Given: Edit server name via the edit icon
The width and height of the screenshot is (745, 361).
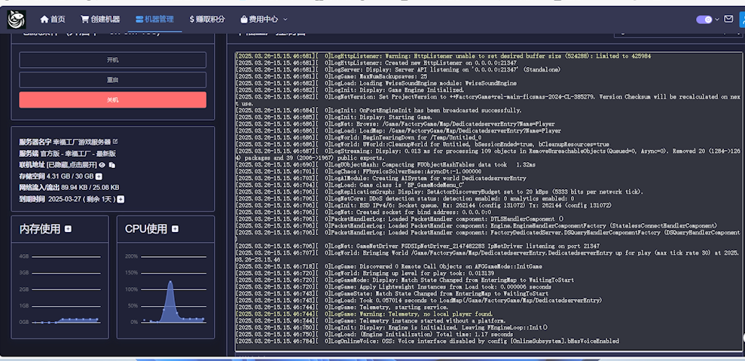Looking at the screenshot, I should tap(115, 142).
